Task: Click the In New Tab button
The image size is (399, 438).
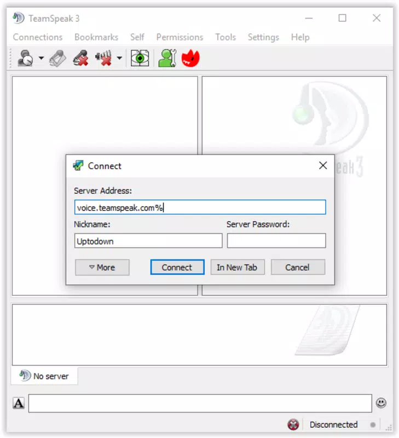Action: (238, 267)
